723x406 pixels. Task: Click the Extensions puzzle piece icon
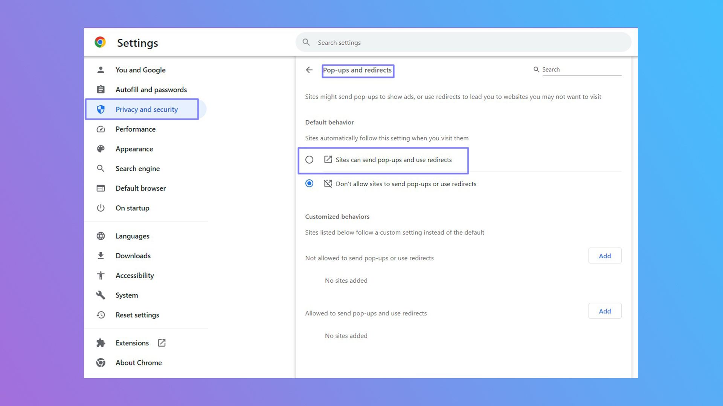point(101,343)
